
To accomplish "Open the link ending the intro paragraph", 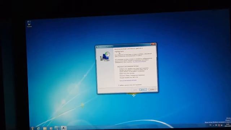I will tap(139, 61).
